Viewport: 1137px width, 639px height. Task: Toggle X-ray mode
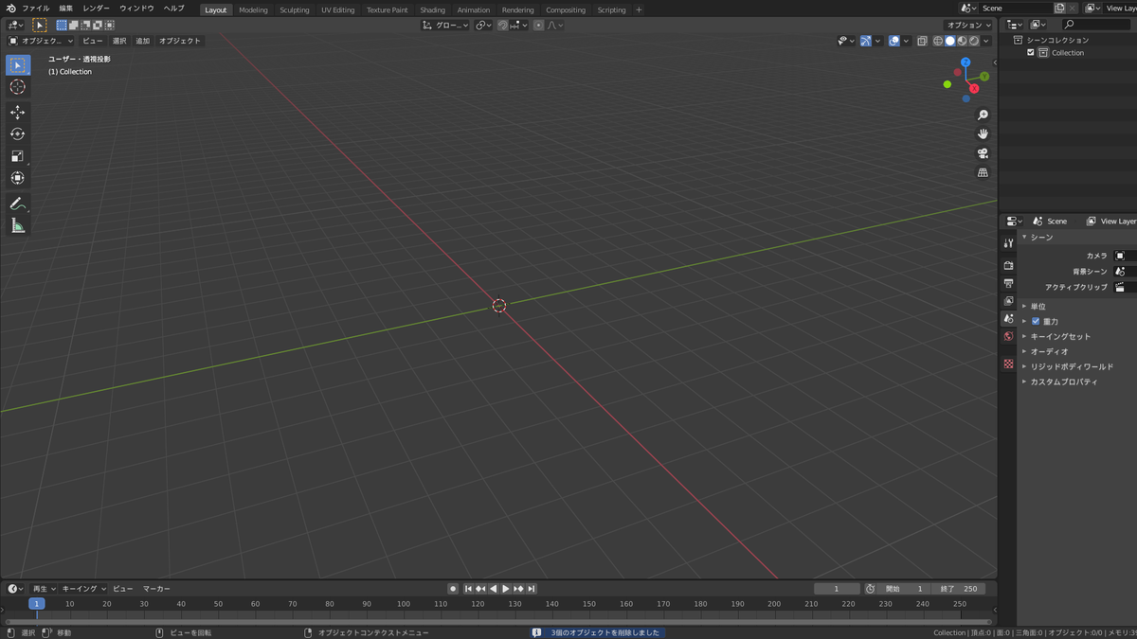coord(922,41)
